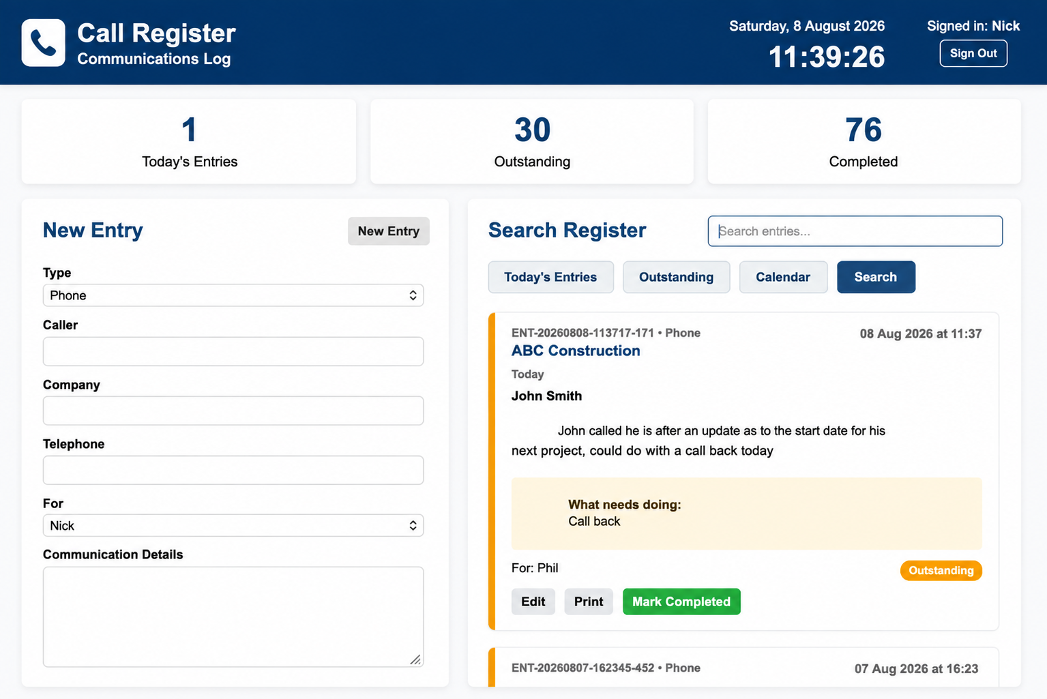Click the clock time 11:39:26

826,57
